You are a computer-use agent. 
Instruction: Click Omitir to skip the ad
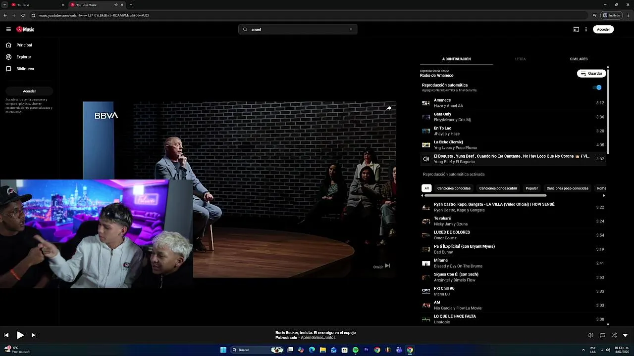click(381, 267)
